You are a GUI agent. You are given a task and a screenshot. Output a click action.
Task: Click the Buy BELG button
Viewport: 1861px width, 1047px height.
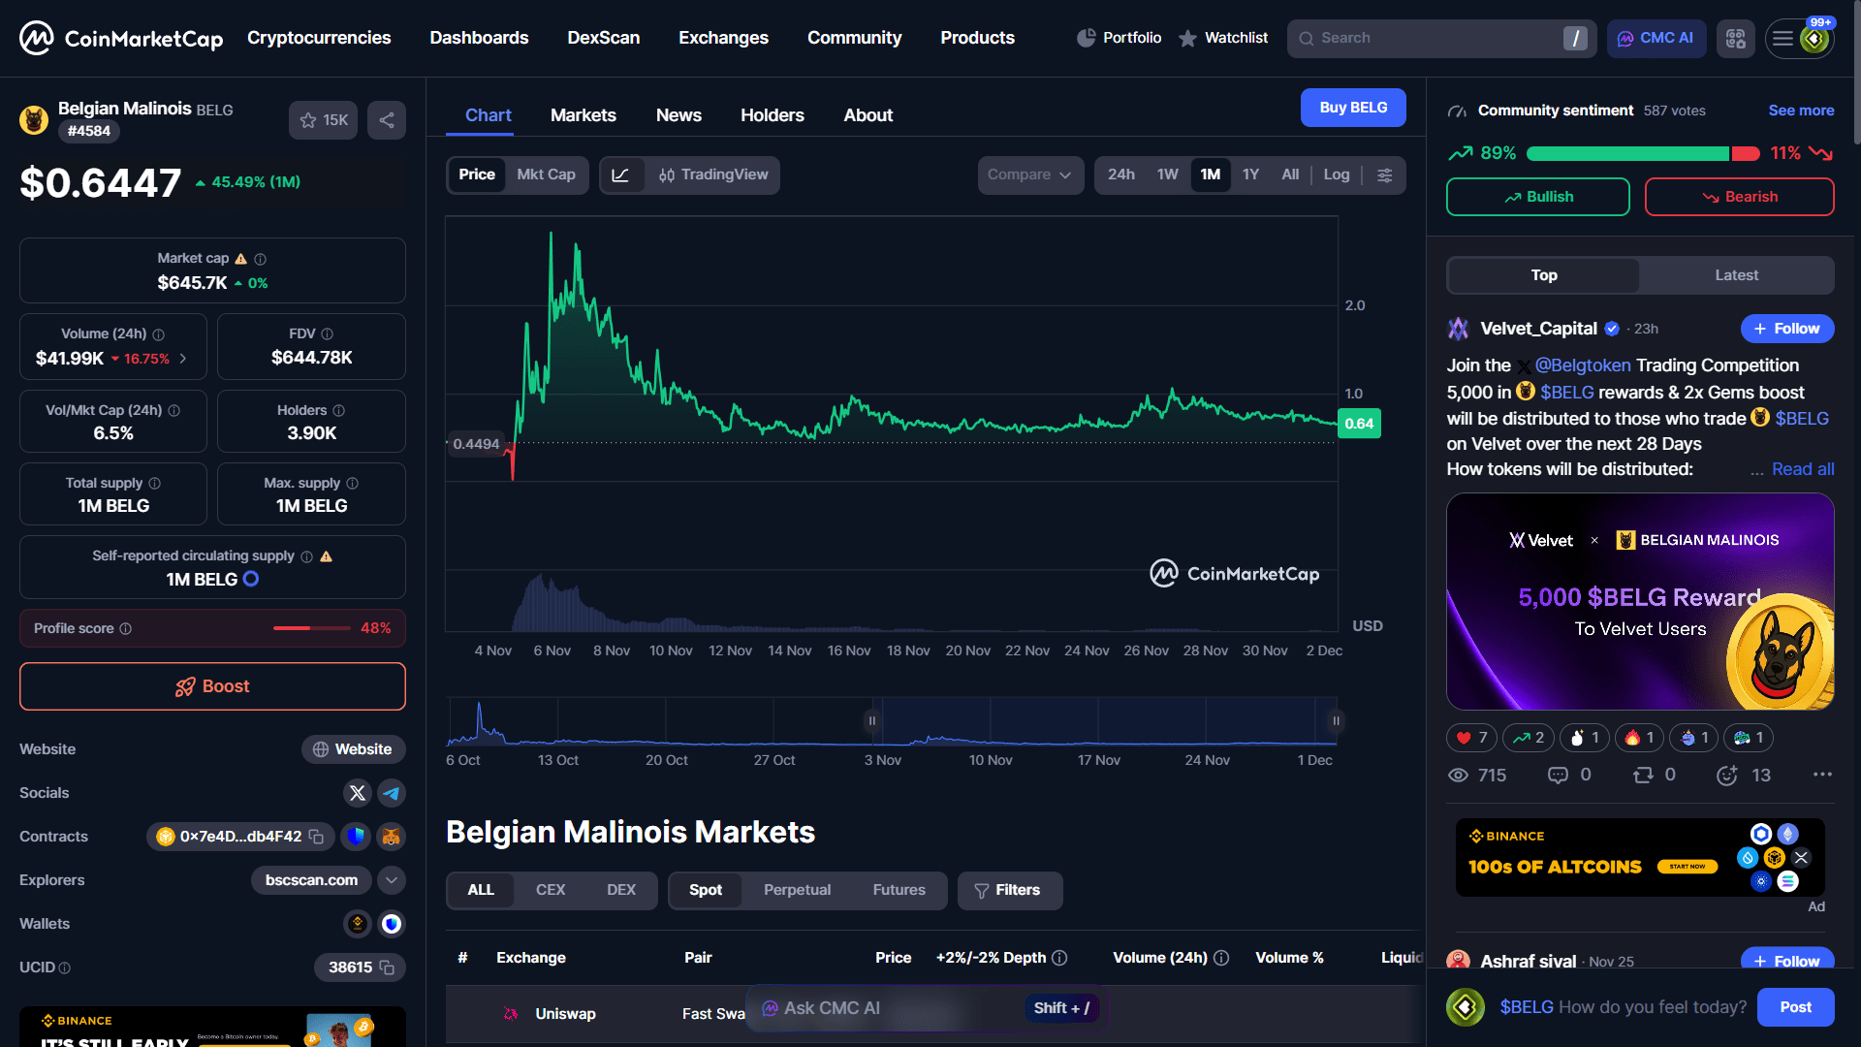pyautogui.click(x=1352, y=108)
